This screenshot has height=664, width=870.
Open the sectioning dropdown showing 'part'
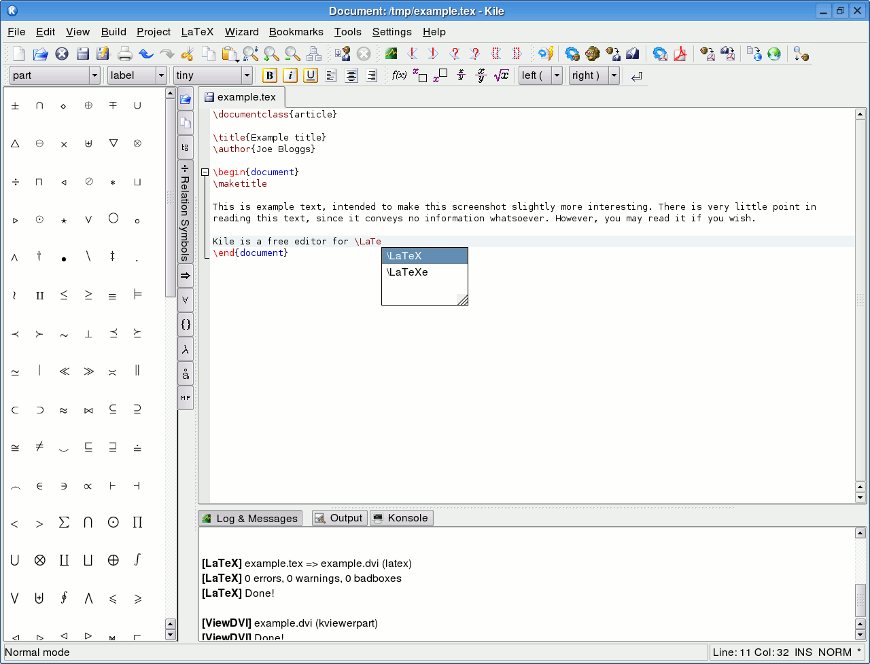pos(55,75)
